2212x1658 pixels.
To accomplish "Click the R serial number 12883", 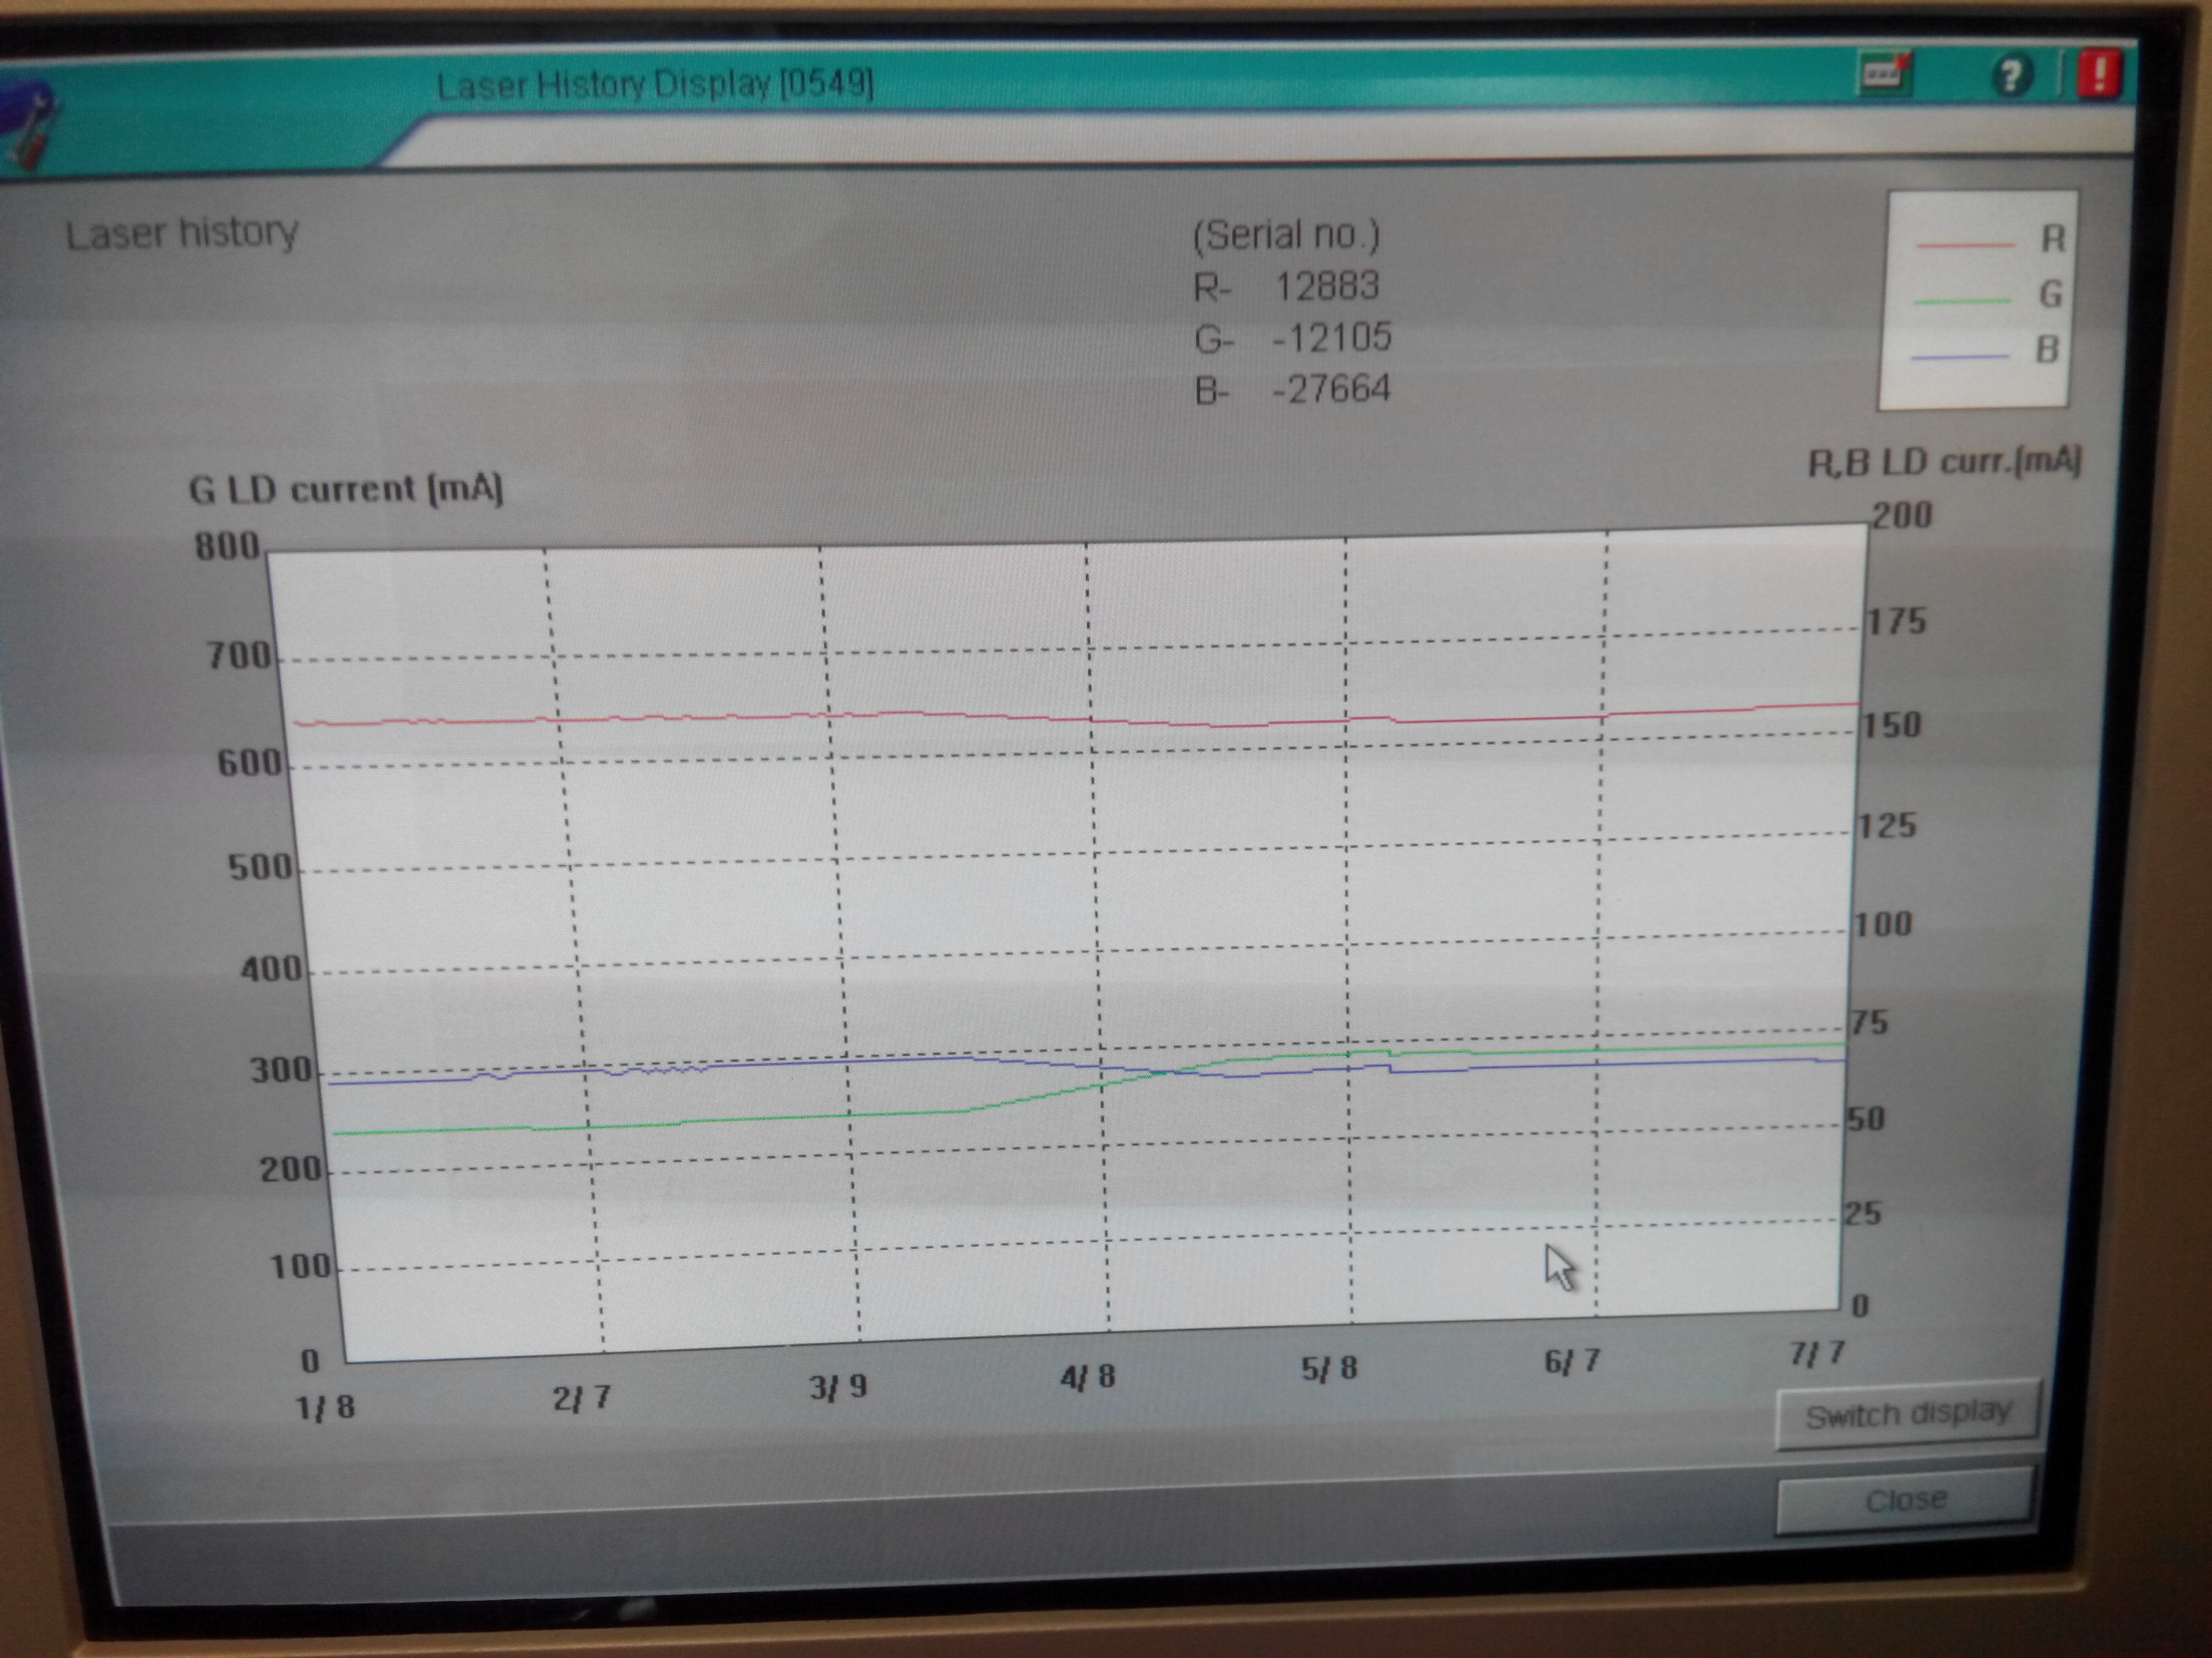I will click(1327, 286).
